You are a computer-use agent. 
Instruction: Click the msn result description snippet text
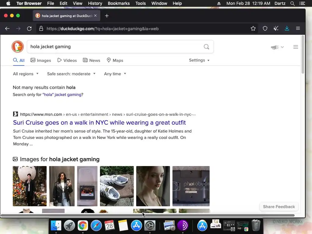102,137
